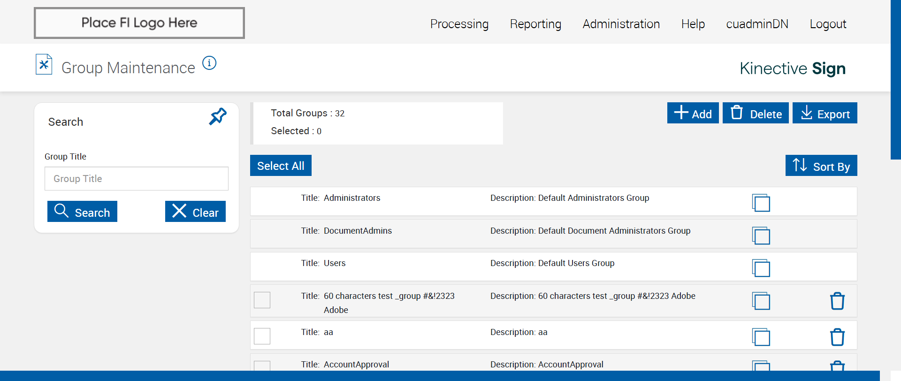The height and width of the screenshot is (381, 901).
Task: Click the info icon beside Group Maintenance
Action: click(209, 63)
